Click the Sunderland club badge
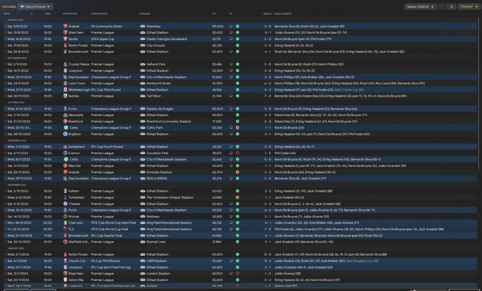 [66, 147]
